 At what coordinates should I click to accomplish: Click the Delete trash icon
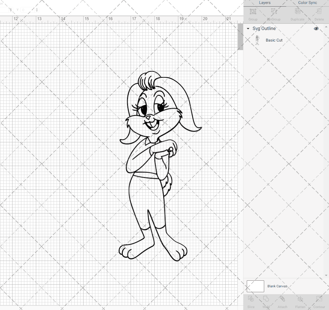coord(319,12)
